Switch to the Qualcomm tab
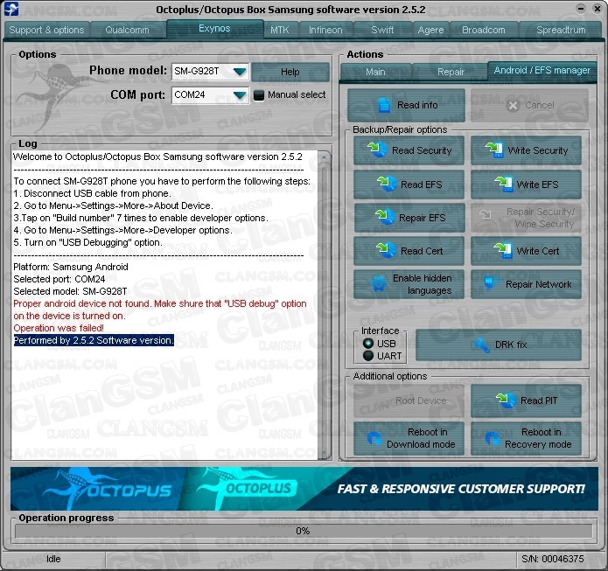Screen dimensions: 608x571 tap(127, 30)
